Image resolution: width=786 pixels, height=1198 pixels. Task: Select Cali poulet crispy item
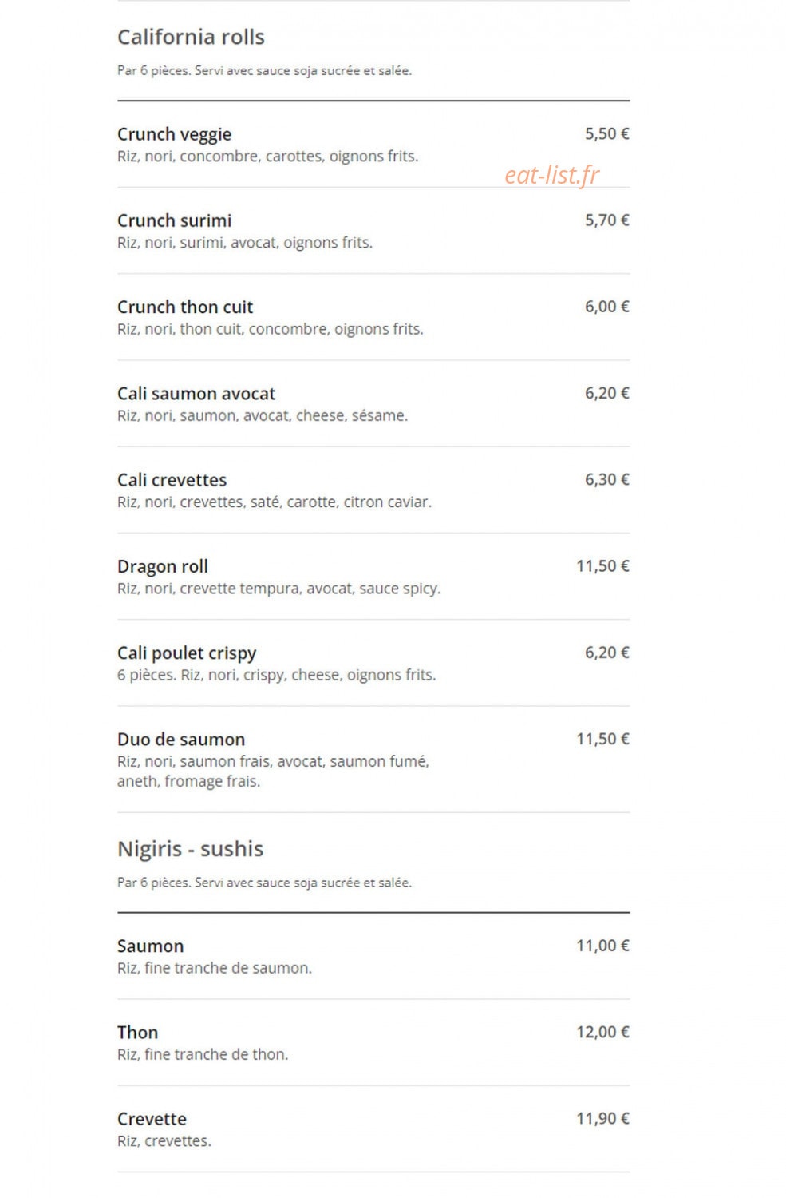[373, 663]
